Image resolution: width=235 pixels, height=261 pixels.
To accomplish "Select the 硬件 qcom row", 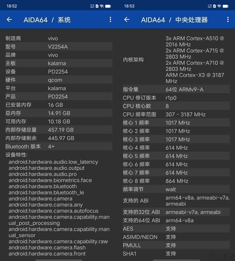I will point(59,80).
